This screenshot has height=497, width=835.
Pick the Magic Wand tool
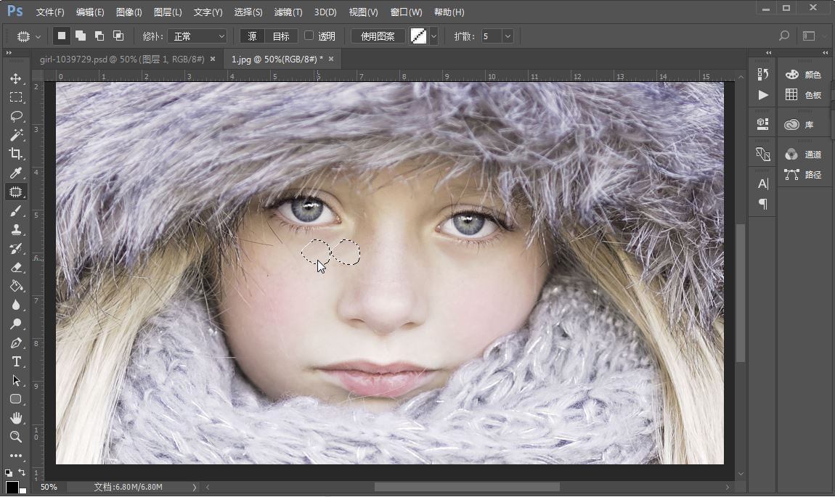15,135
